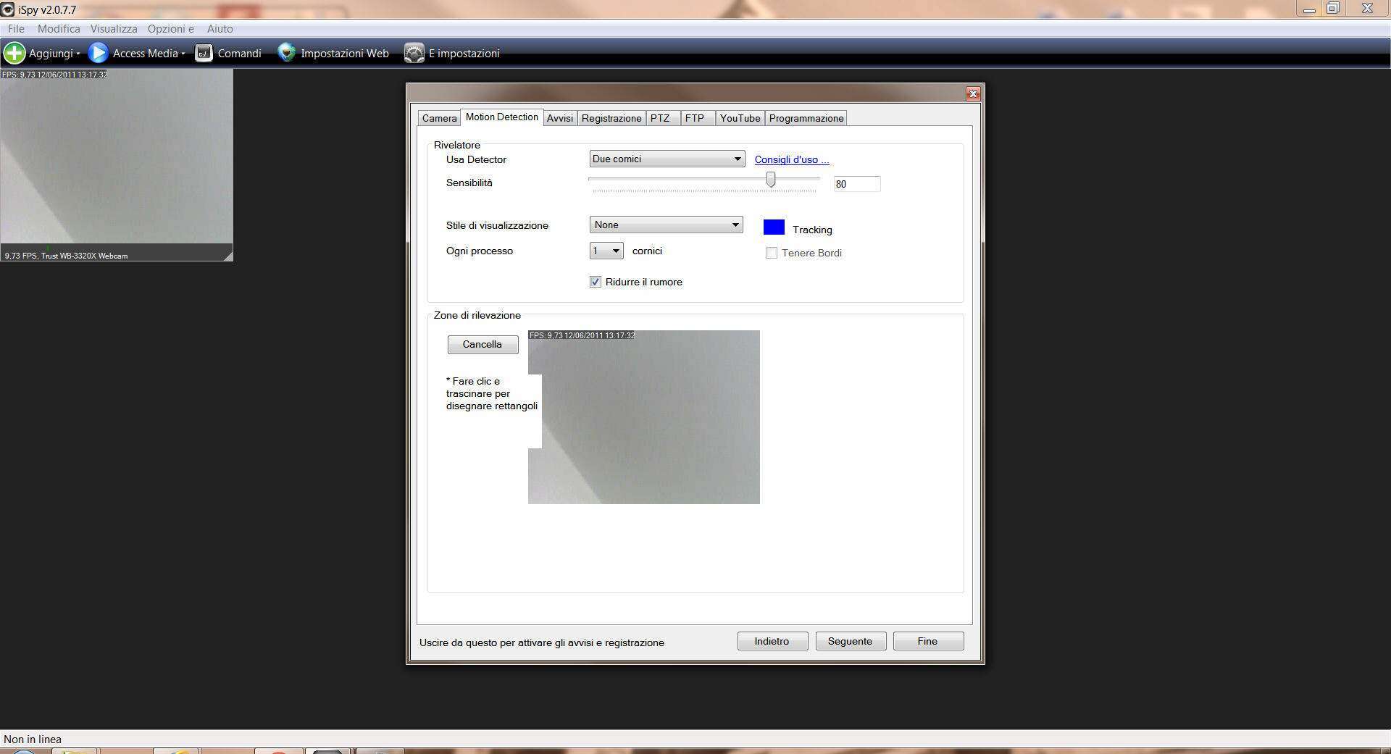Click the iSpy application icon in the title bar
The height and width of the screenshot is (754, 1391).
[8, 9]
